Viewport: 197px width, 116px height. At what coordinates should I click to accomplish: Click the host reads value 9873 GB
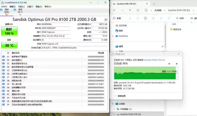[x=100, y=24]
